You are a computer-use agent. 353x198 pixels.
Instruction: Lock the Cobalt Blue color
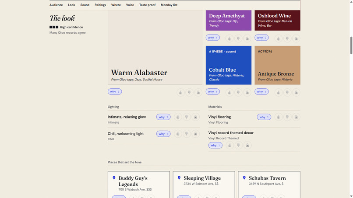(x=247, y=92)
